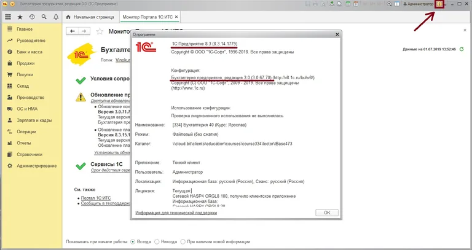Select the 'Всегда' radio button
The height and width of the screenshot is (250, 472).
tap(133, 241)
